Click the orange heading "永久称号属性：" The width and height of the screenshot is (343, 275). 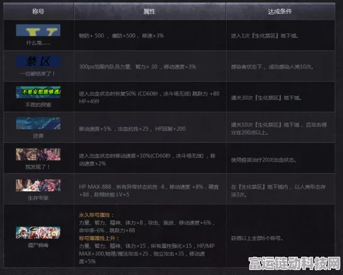click(97, 215)
